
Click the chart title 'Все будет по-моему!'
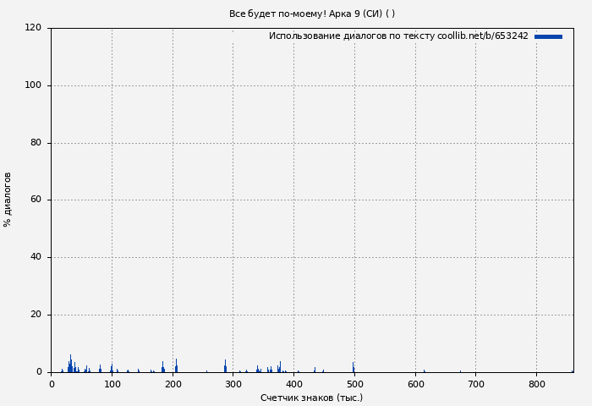click(x=311, y=14)
